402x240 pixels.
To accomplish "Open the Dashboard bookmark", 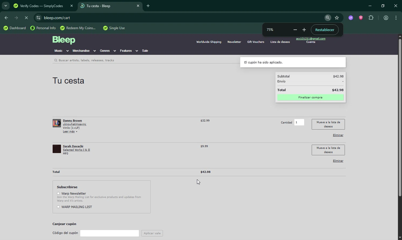I will (x=15, y=28).
